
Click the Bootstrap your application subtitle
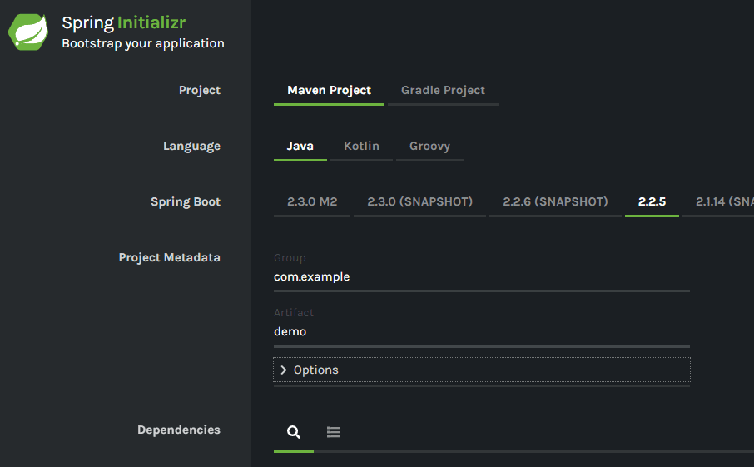143,43
